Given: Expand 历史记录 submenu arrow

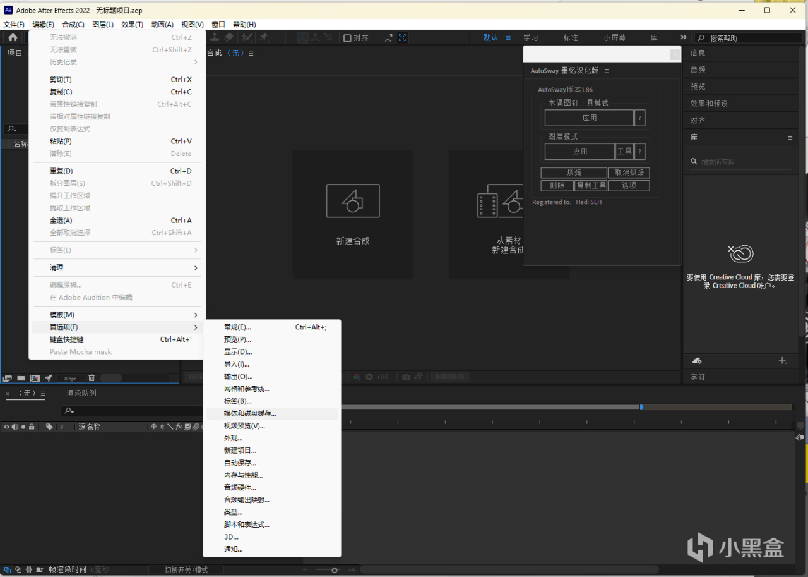Looking at the screenshot, I should (x=196, y=62).
